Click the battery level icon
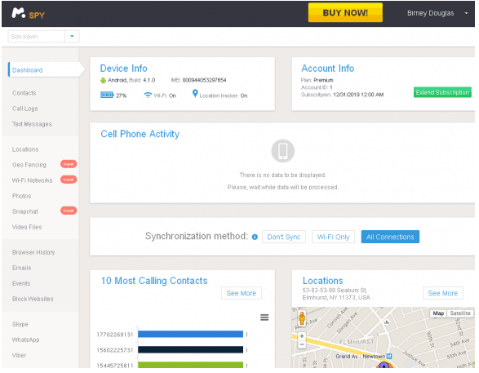This screenshot has width=479, height=373. click(107, 95)
